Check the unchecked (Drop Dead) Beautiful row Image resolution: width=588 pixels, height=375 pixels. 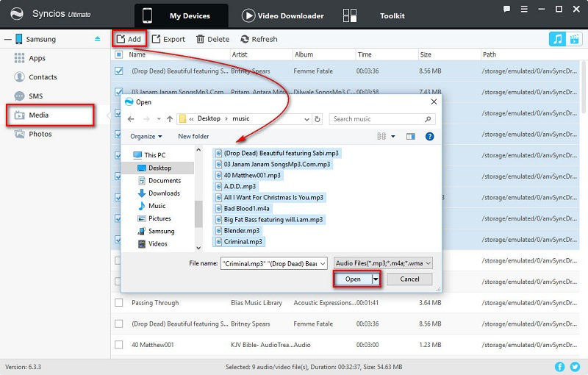click(119, 324)
